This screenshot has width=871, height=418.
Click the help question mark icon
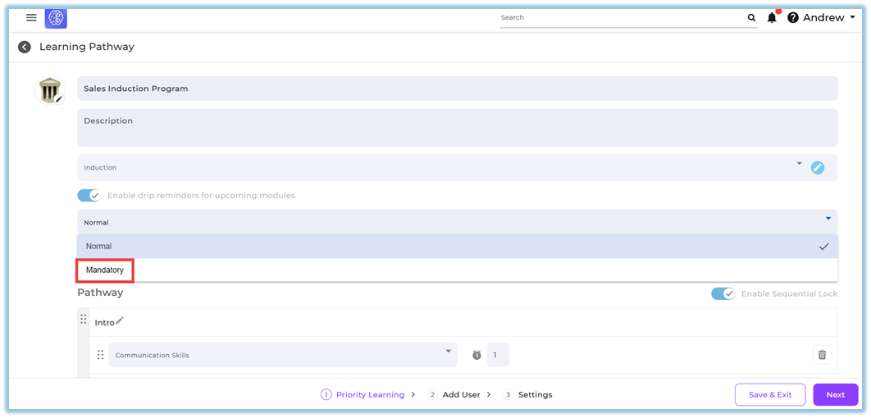tap(793, 17)
